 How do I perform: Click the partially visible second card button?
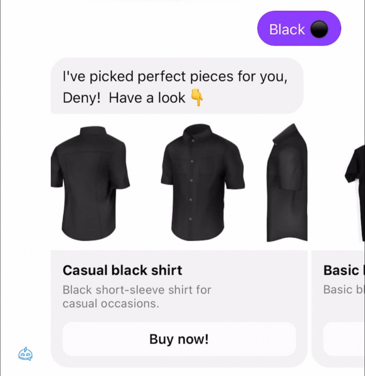(x=344, y=339)
